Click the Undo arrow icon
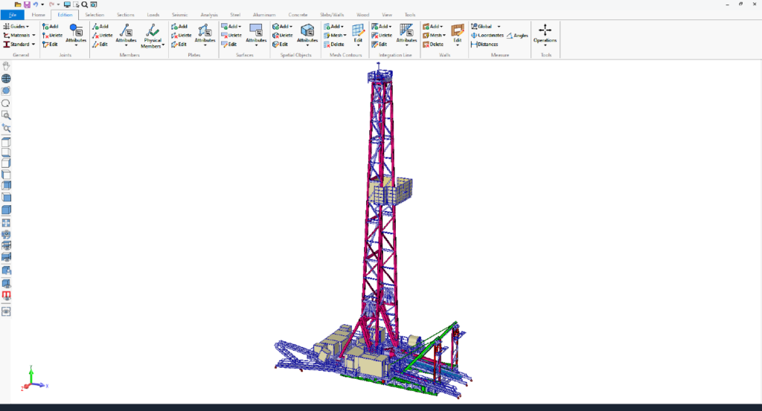 36,4
